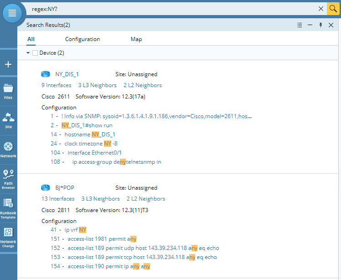341x280 pixels.
Task: Switch to the Map tab
Action: [x=136, y=39]
